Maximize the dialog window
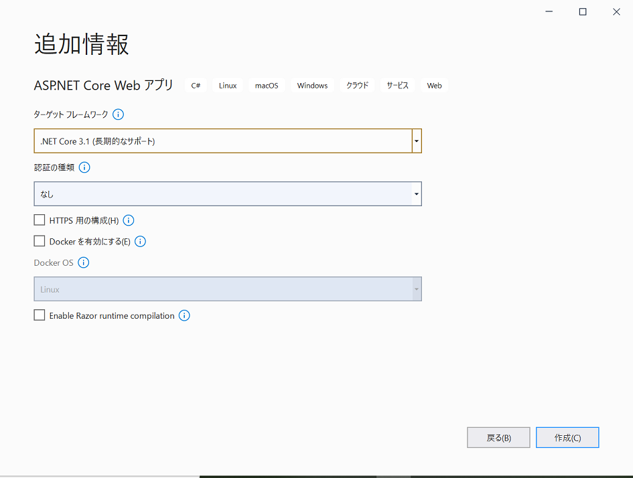Viewport: 633px width, 478px height. (583, 11)
